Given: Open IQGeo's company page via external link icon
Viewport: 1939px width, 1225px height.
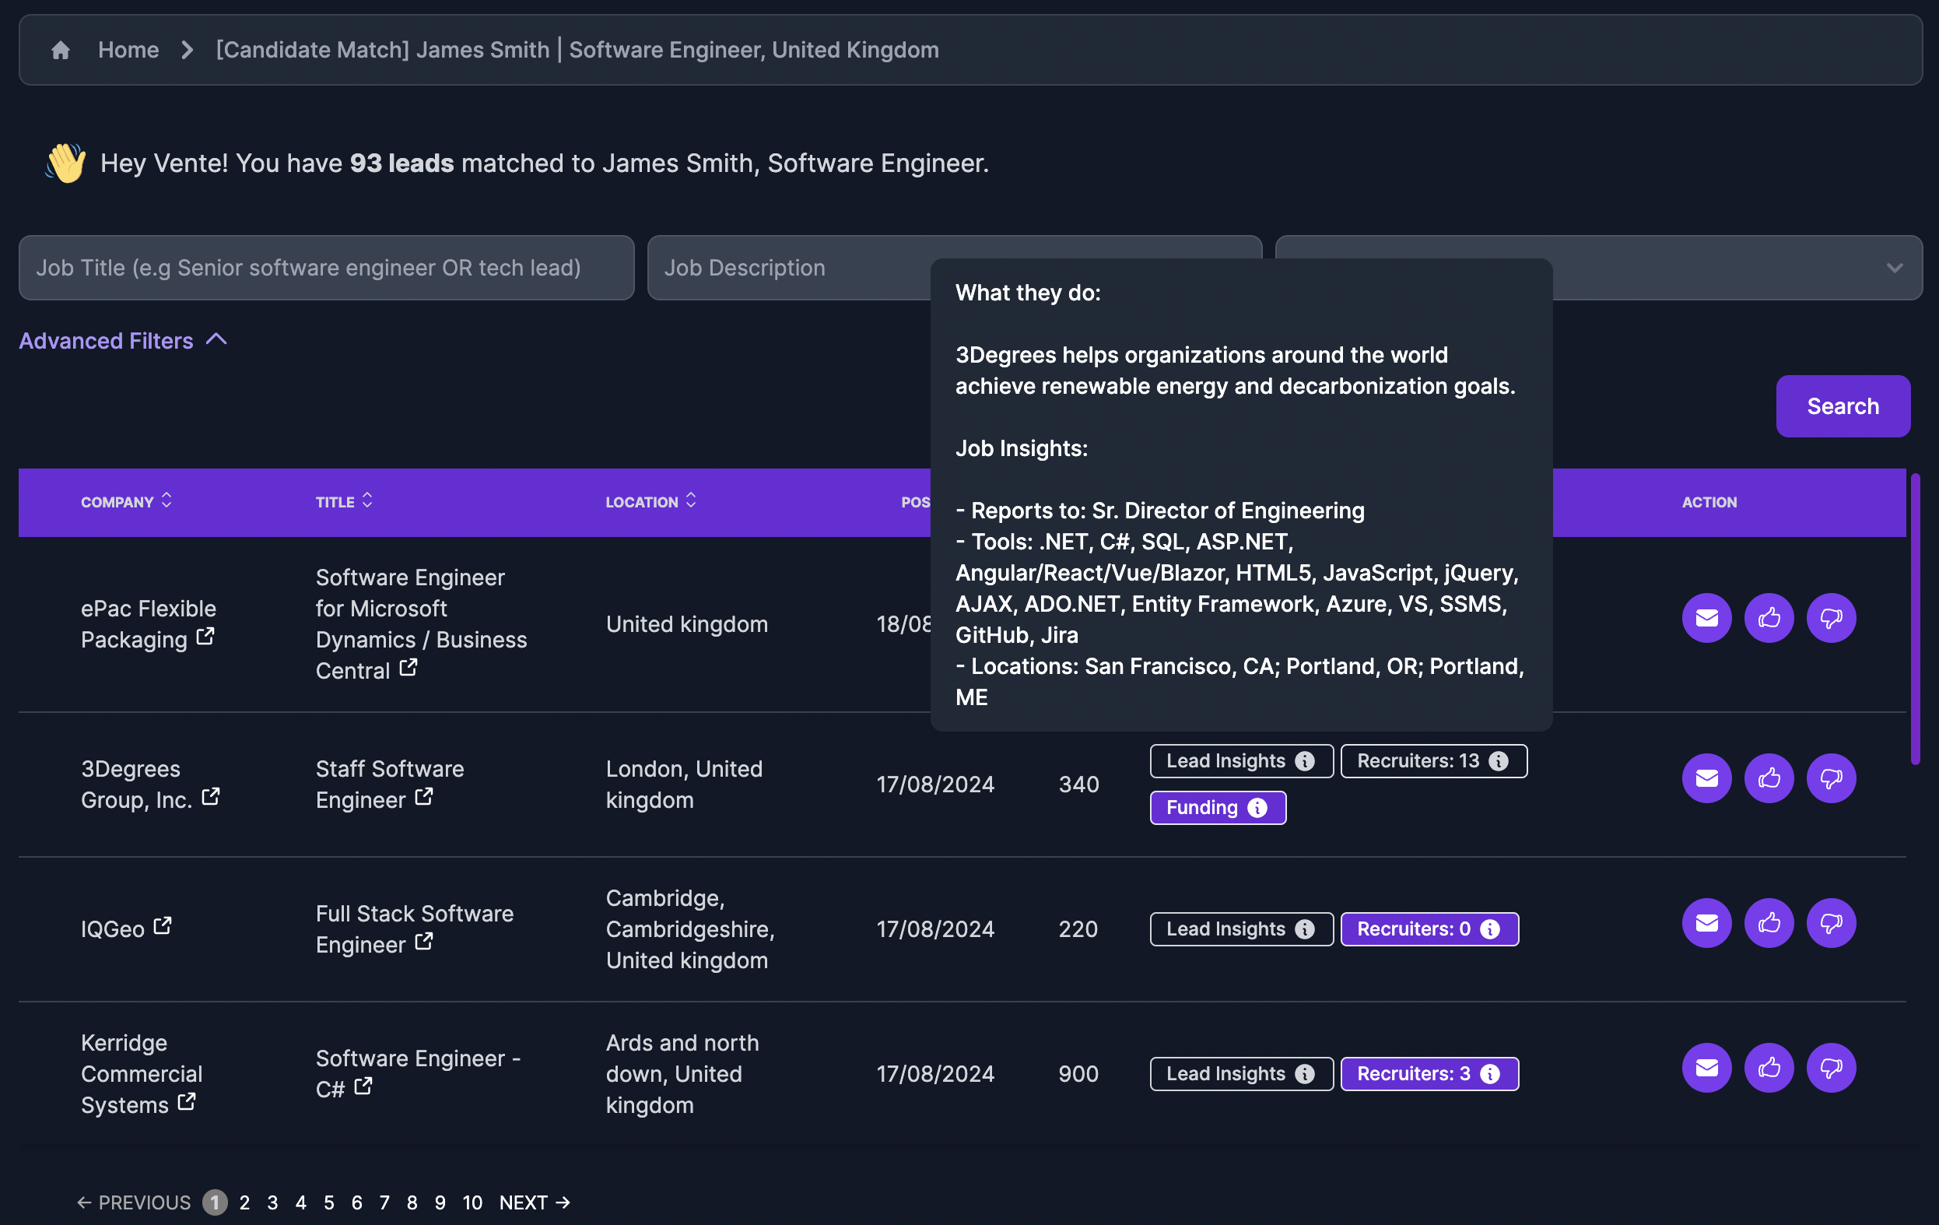Looking at the screenshot, I should (x=163, y=926).
